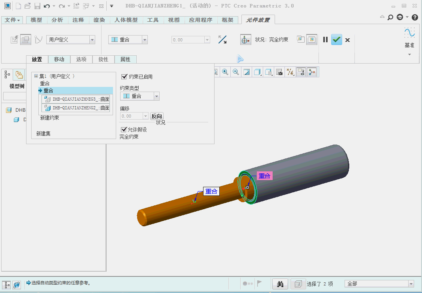The width and height of the screenshot is (422, 293).
Task: Switch to the 渲染 ribbon tab
Action: (99, 20)
